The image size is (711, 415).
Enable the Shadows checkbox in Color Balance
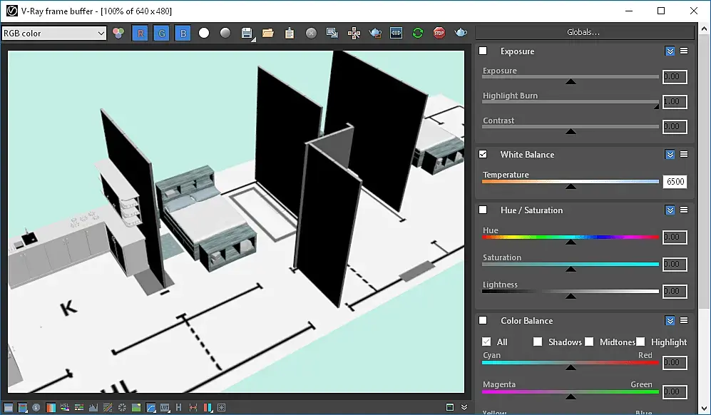click(x=538, y=342)
